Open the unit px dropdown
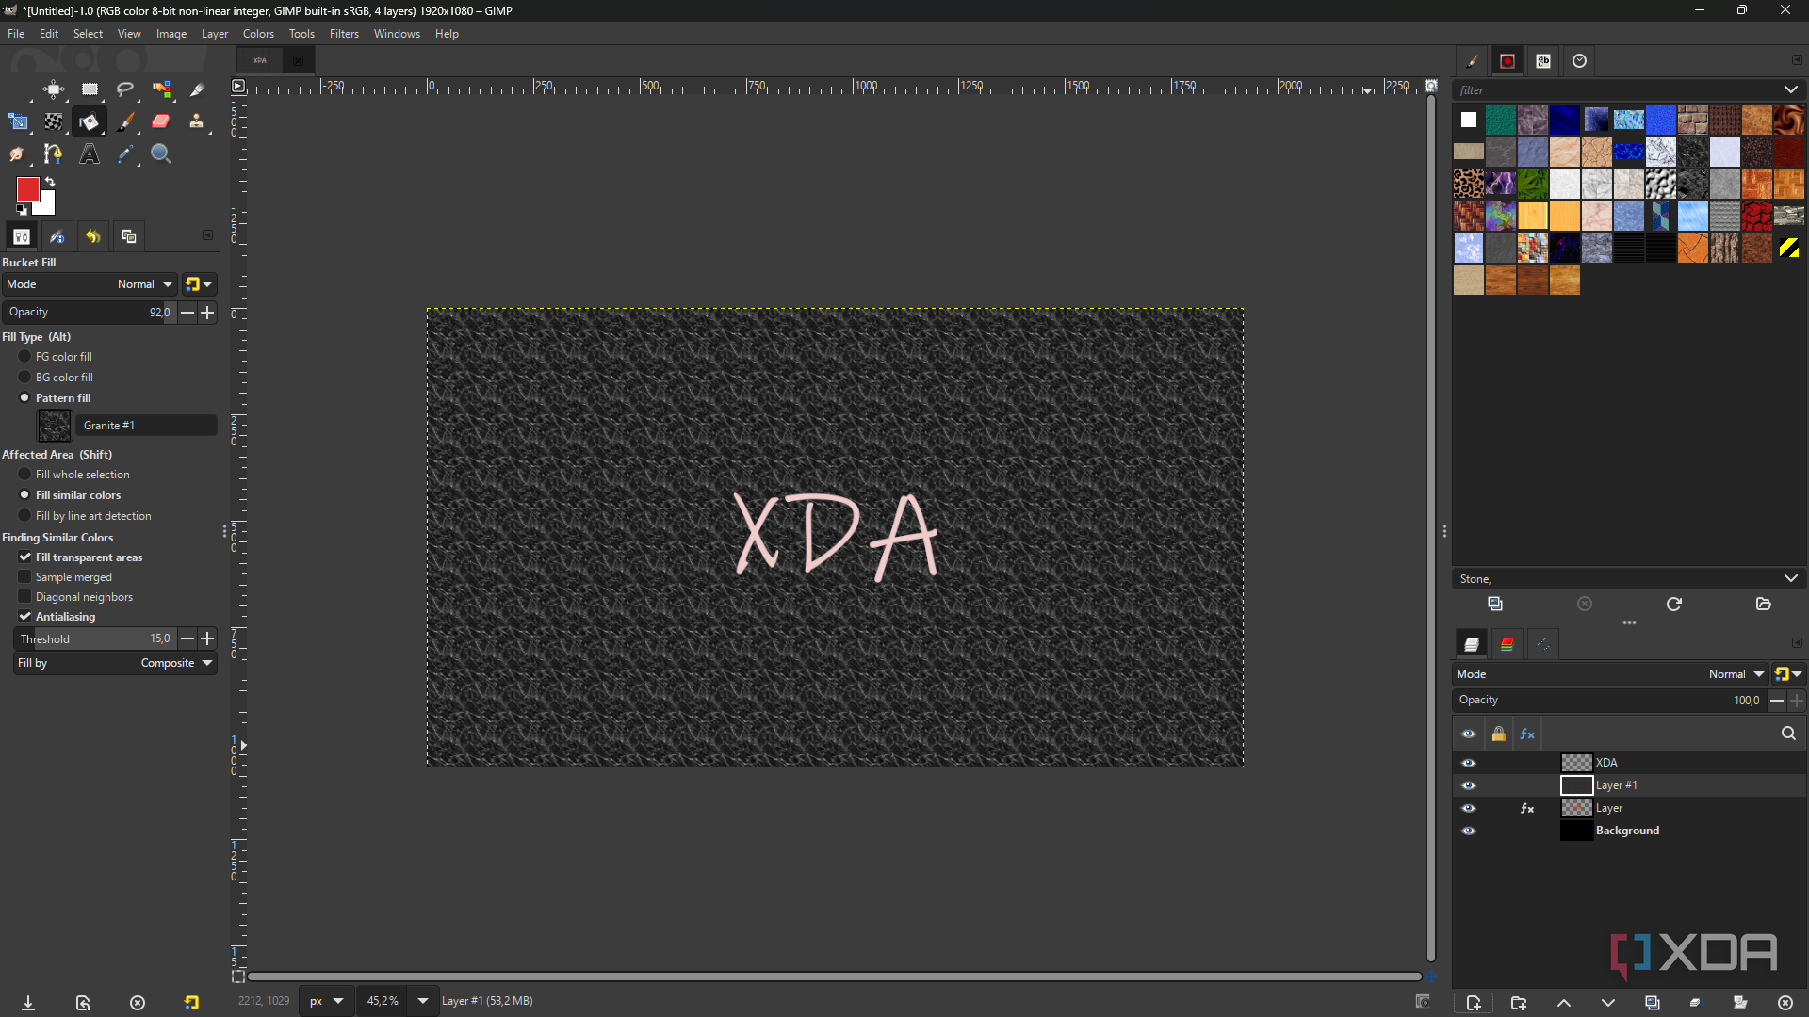Screen dimensions: 1809x1017 point(326,1001)
